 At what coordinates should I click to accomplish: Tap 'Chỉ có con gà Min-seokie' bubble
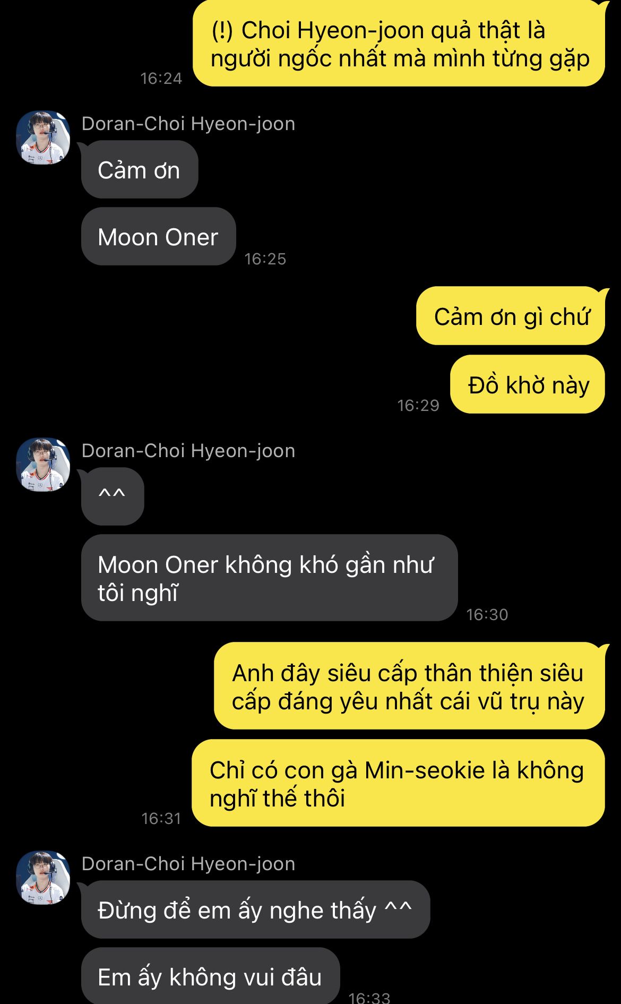coord(398,783)
